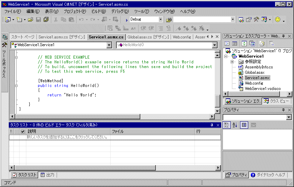Switch to the ダイナミック ヘルプ tab
The width and height of the screenshot is (294, 187).
268,175
